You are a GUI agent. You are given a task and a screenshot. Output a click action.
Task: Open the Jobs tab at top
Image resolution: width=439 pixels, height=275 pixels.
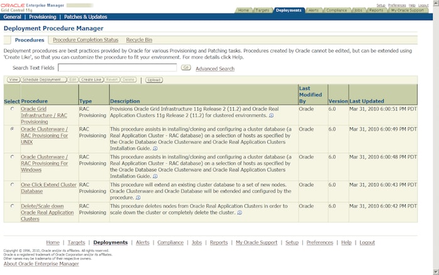coord(358,11)
